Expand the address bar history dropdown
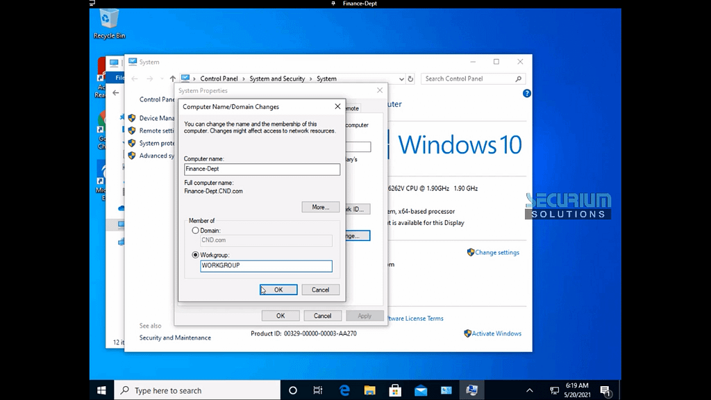This screenshot has height=400, width=711. 401,79
